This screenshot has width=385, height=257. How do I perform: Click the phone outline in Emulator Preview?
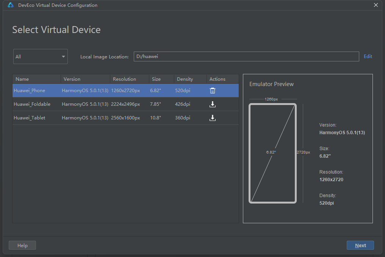tap(272, 153)
